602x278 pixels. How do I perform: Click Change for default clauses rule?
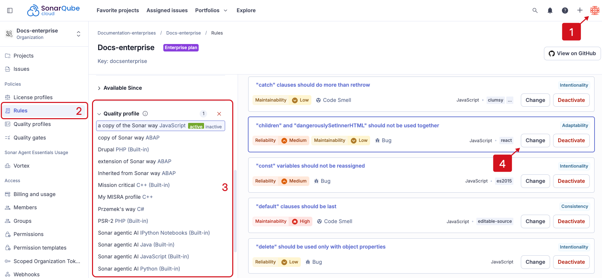[535, 221]
